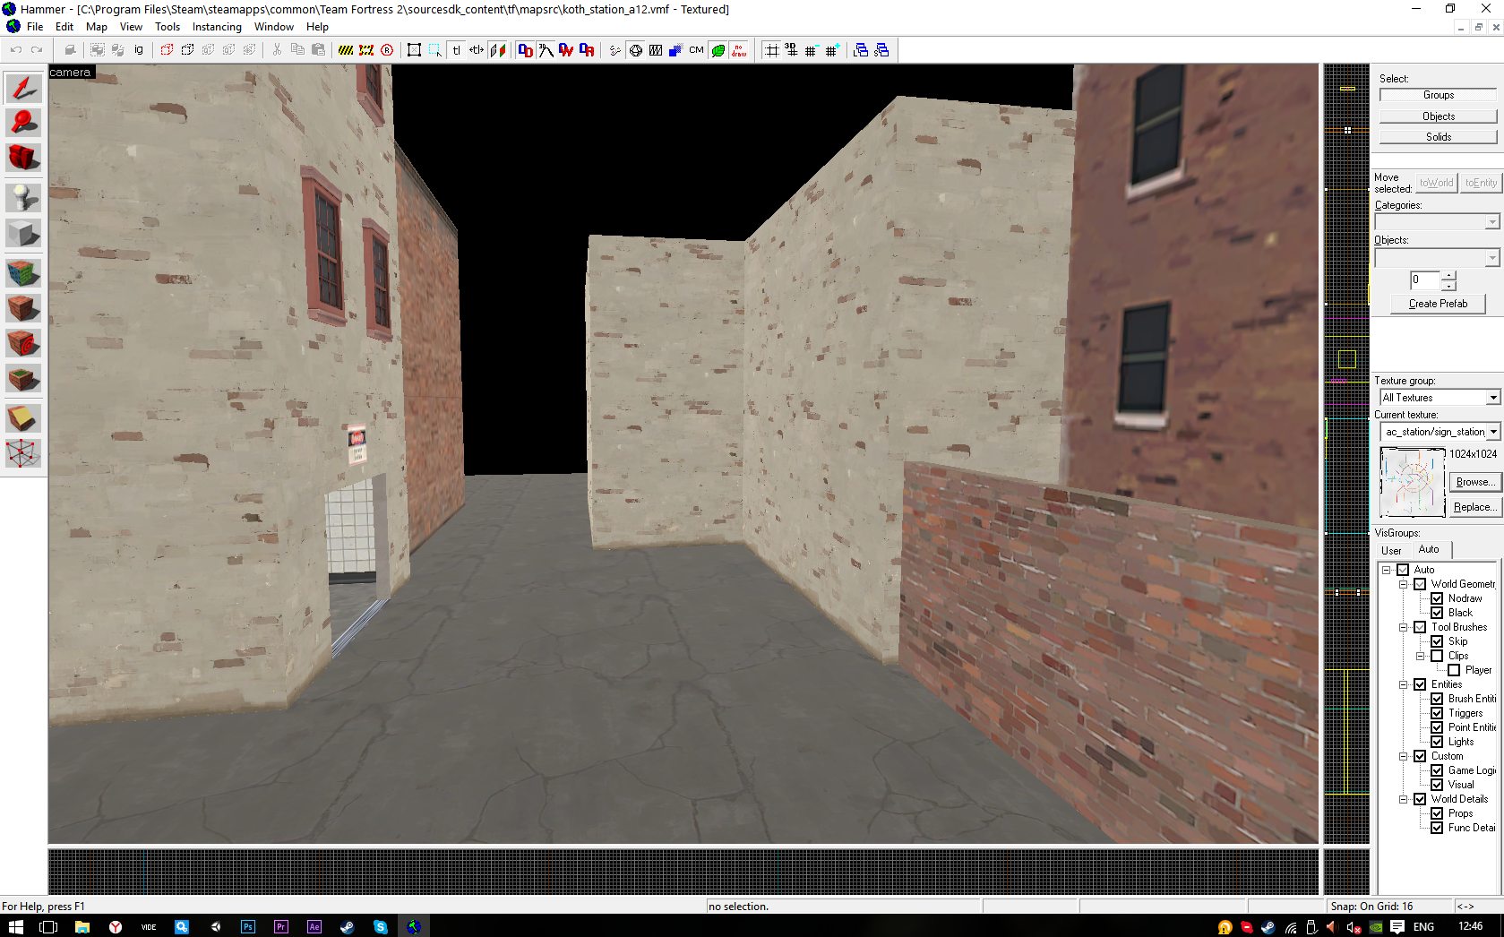1504x937 pixels.
Task: Uncheck the Black visgroup
Action: click(1437, 613)
